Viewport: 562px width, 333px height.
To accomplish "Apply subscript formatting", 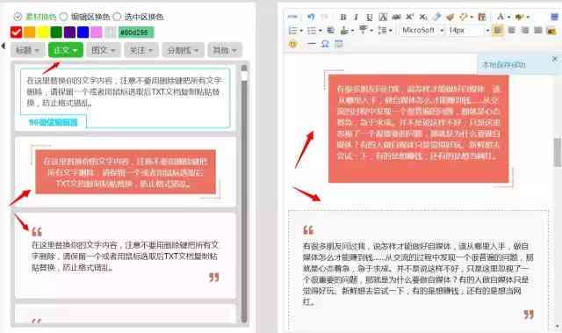I will [x=423, y=17].
